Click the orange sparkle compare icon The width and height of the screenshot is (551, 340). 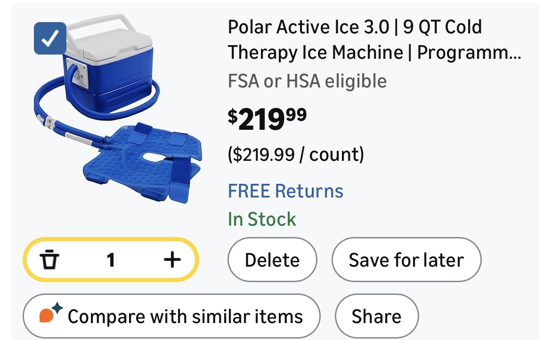(x=50, y=314)
